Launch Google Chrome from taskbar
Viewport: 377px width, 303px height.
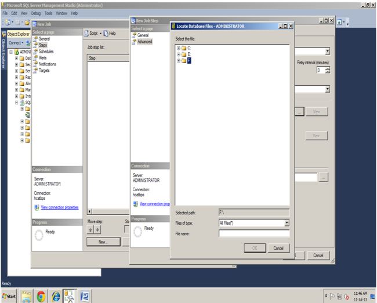41,296
